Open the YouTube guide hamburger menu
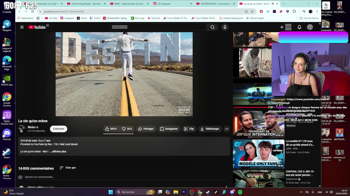Viewport: 350px width, 196px height. click(22, 27)
